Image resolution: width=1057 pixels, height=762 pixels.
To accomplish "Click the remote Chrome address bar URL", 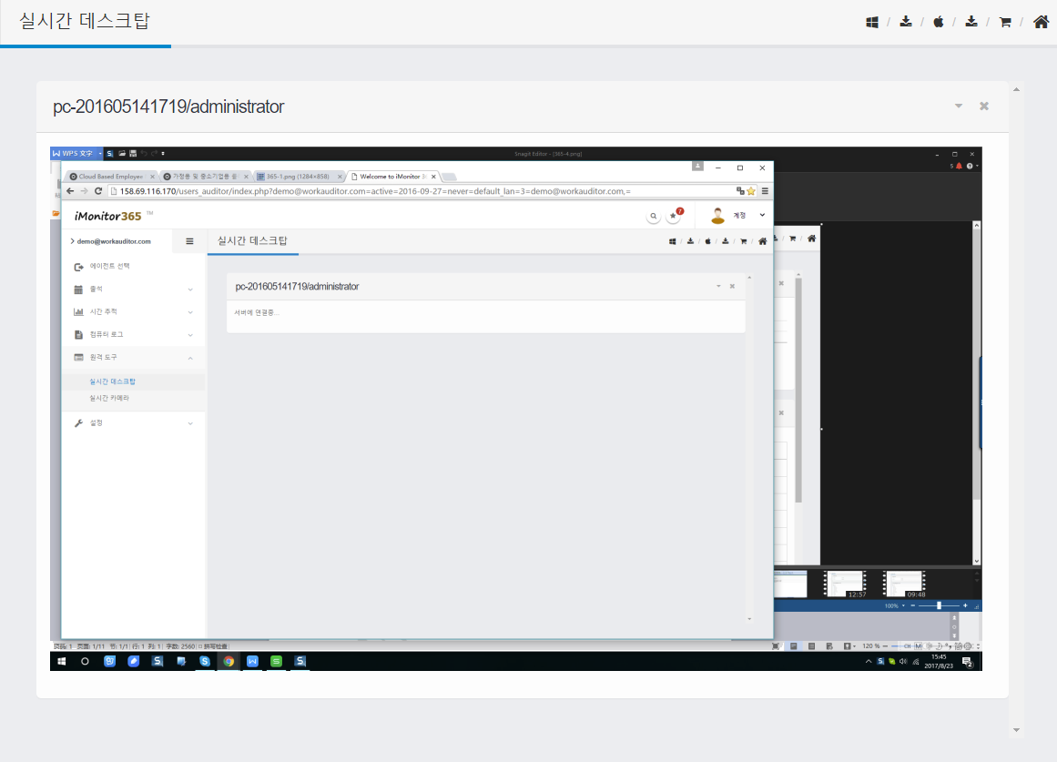I will 375,191.
